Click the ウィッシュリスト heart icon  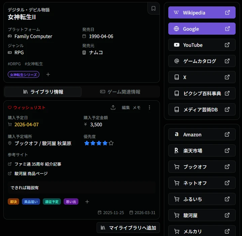click(x=10, y=107)
